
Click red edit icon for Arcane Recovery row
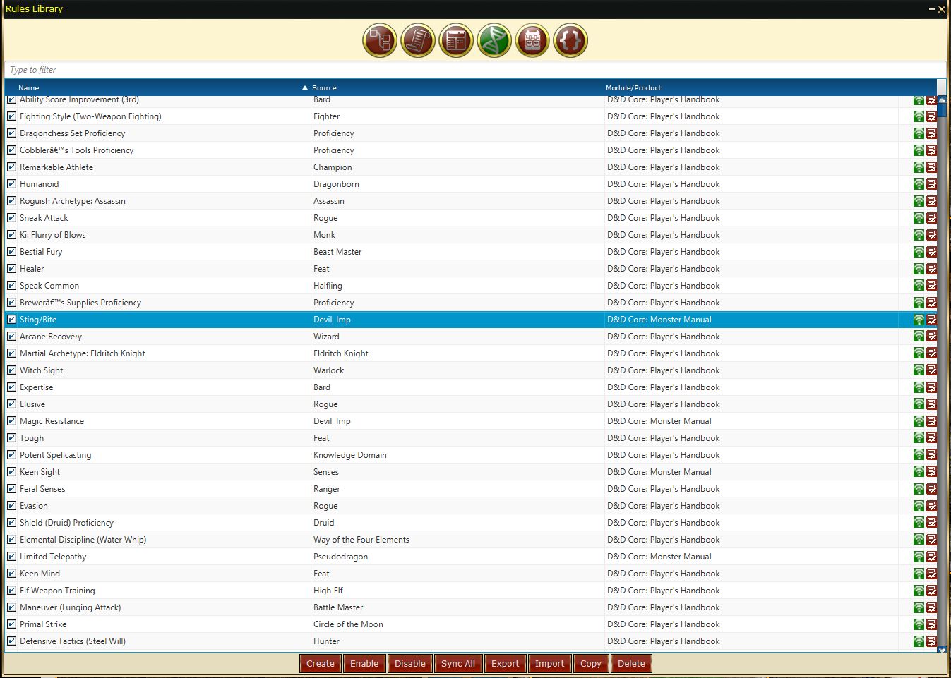(931, 337)
